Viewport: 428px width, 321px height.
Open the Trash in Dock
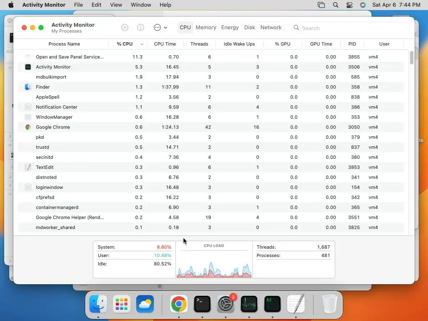(x=330, y=303)
